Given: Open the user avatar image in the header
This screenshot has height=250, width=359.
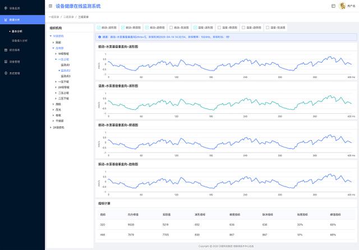Looking at the screenshot, I should [342, 6].
